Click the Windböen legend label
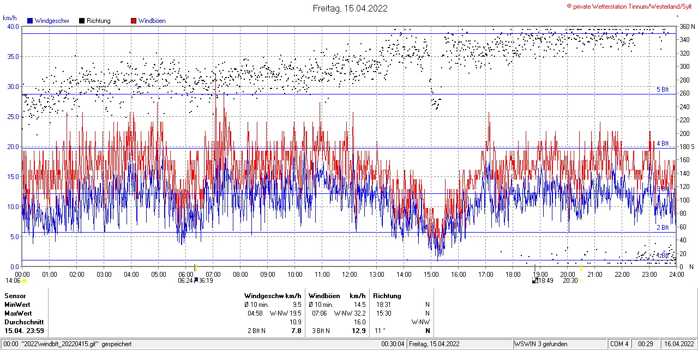Image resolution: width=698 pixels, height=350 pixels. pos(152,21)
